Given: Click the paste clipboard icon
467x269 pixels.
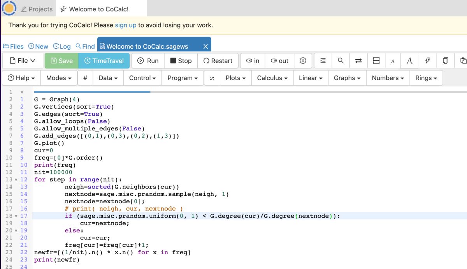Looking at the screenshot, I should pos(462,61).
